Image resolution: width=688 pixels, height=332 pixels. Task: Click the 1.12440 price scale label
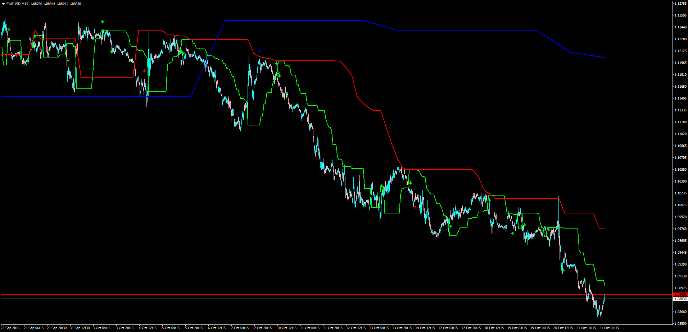[x=681, y=27]
